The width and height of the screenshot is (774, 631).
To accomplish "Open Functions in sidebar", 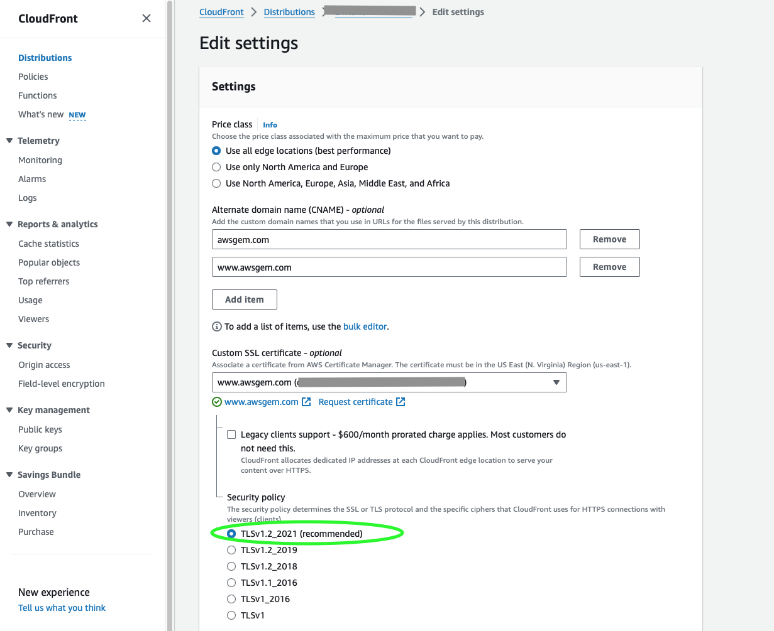I will click(x=38, y=95).
